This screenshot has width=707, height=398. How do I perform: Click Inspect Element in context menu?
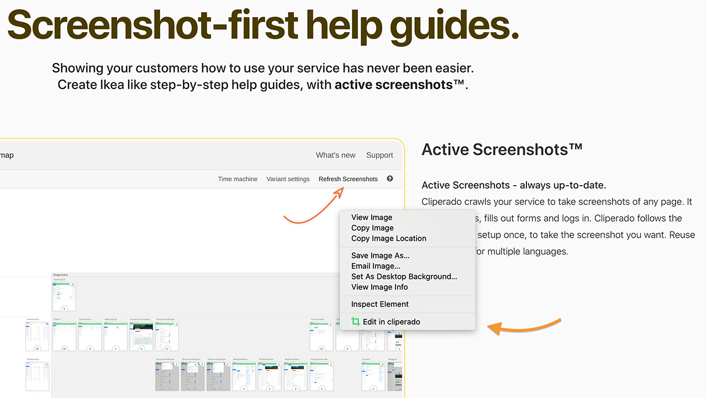[x=379, y=304]
